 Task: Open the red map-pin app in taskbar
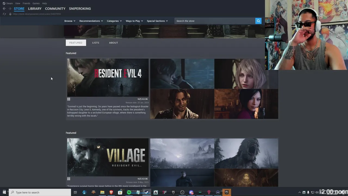pyautogui.click(x=209, y=192)
